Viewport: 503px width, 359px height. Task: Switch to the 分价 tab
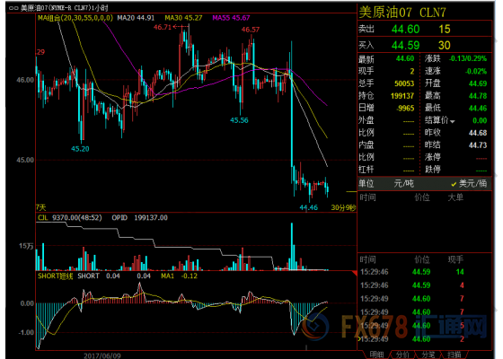402,355
